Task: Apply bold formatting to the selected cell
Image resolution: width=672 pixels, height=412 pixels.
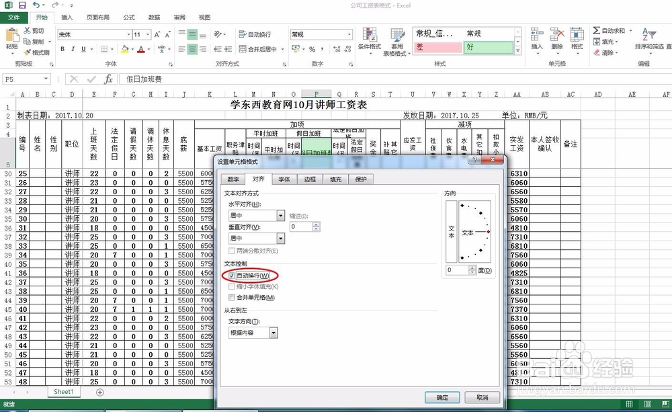Action: (63, 49)
